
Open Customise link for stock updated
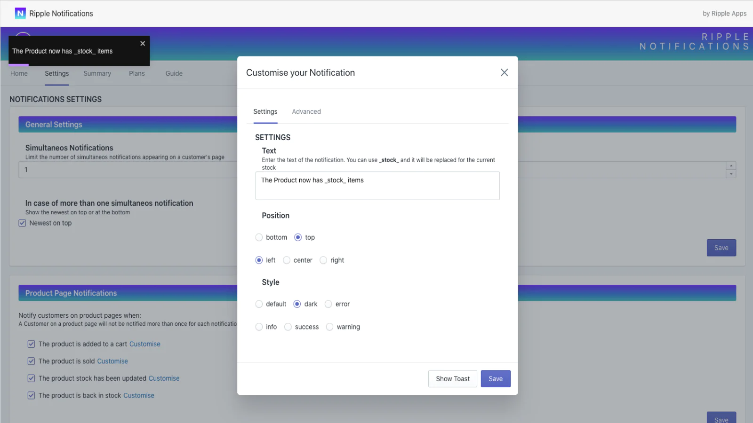[x=164, y=378]
